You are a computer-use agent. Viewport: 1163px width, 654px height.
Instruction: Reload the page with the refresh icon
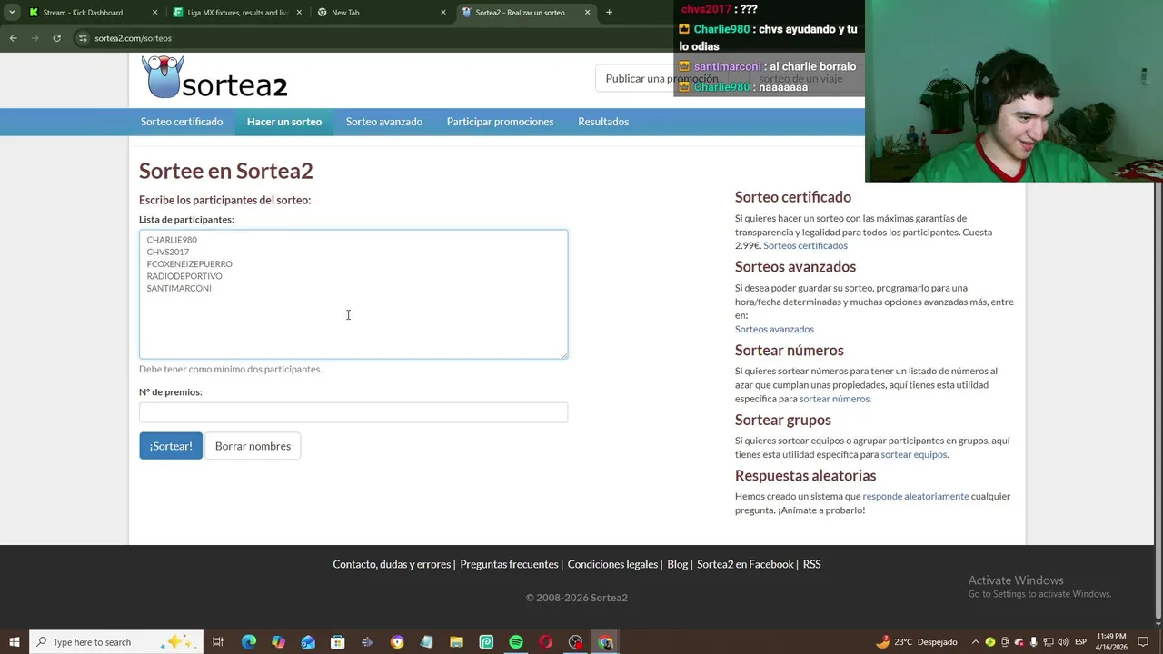point(56,38)
